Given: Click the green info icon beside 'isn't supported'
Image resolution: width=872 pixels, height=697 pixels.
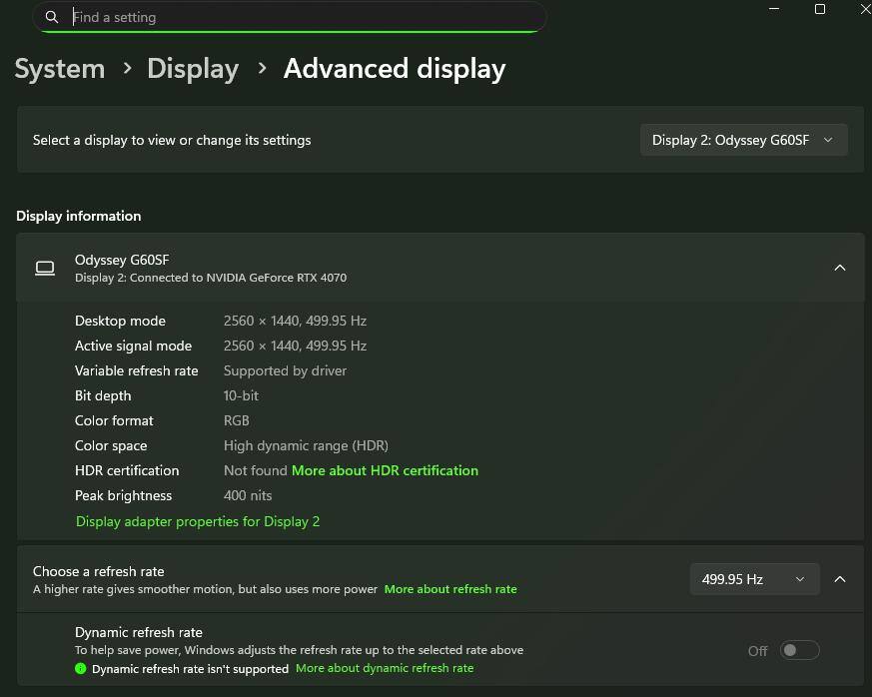Looking at the screenshot, I should point(81,668).
